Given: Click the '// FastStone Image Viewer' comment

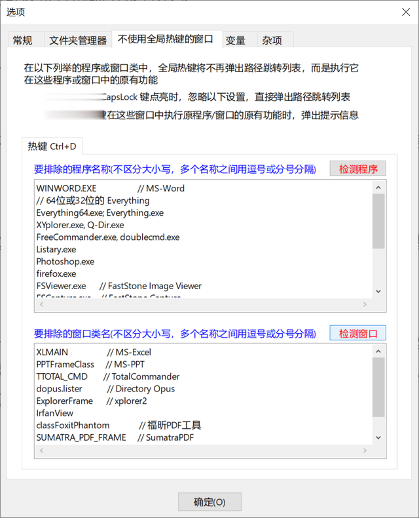Looking at the screenshot, I should point(151,286).
